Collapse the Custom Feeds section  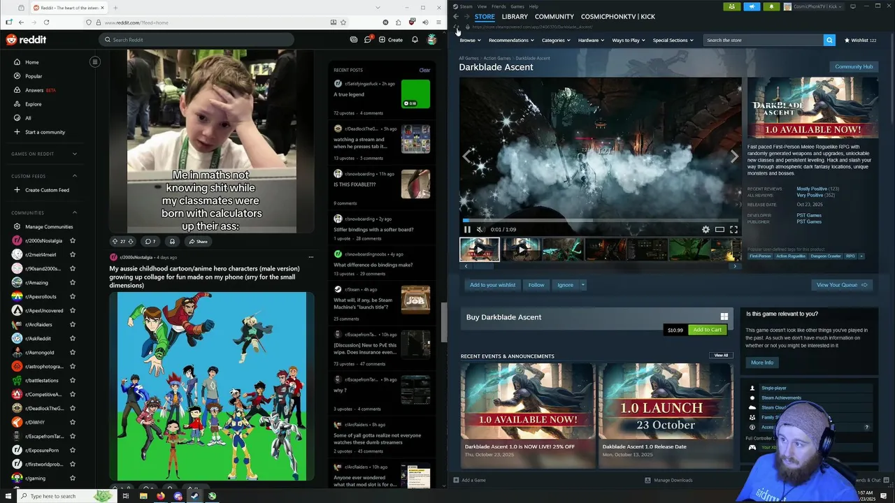(75, 176)
